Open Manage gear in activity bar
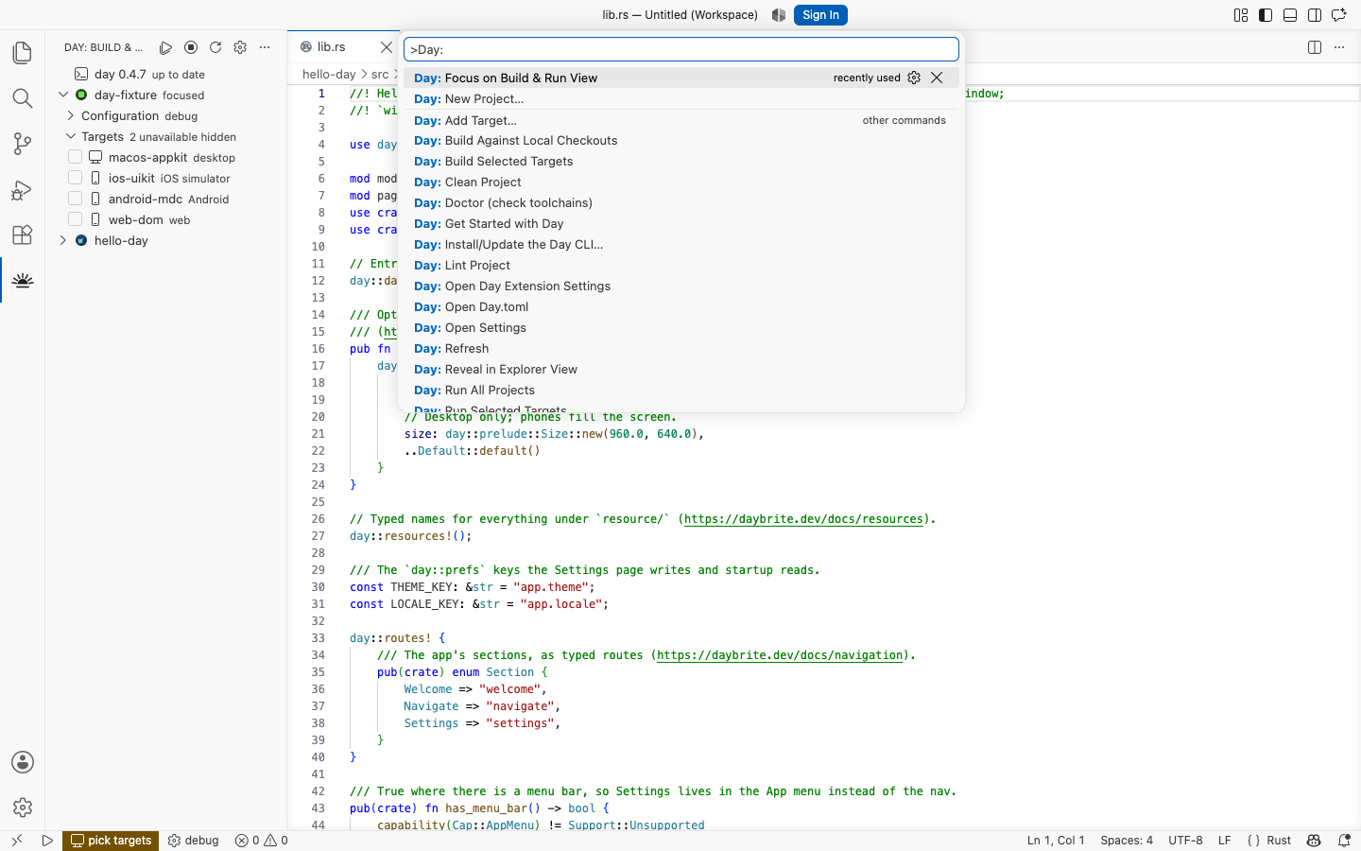 (x=23, y=808)
